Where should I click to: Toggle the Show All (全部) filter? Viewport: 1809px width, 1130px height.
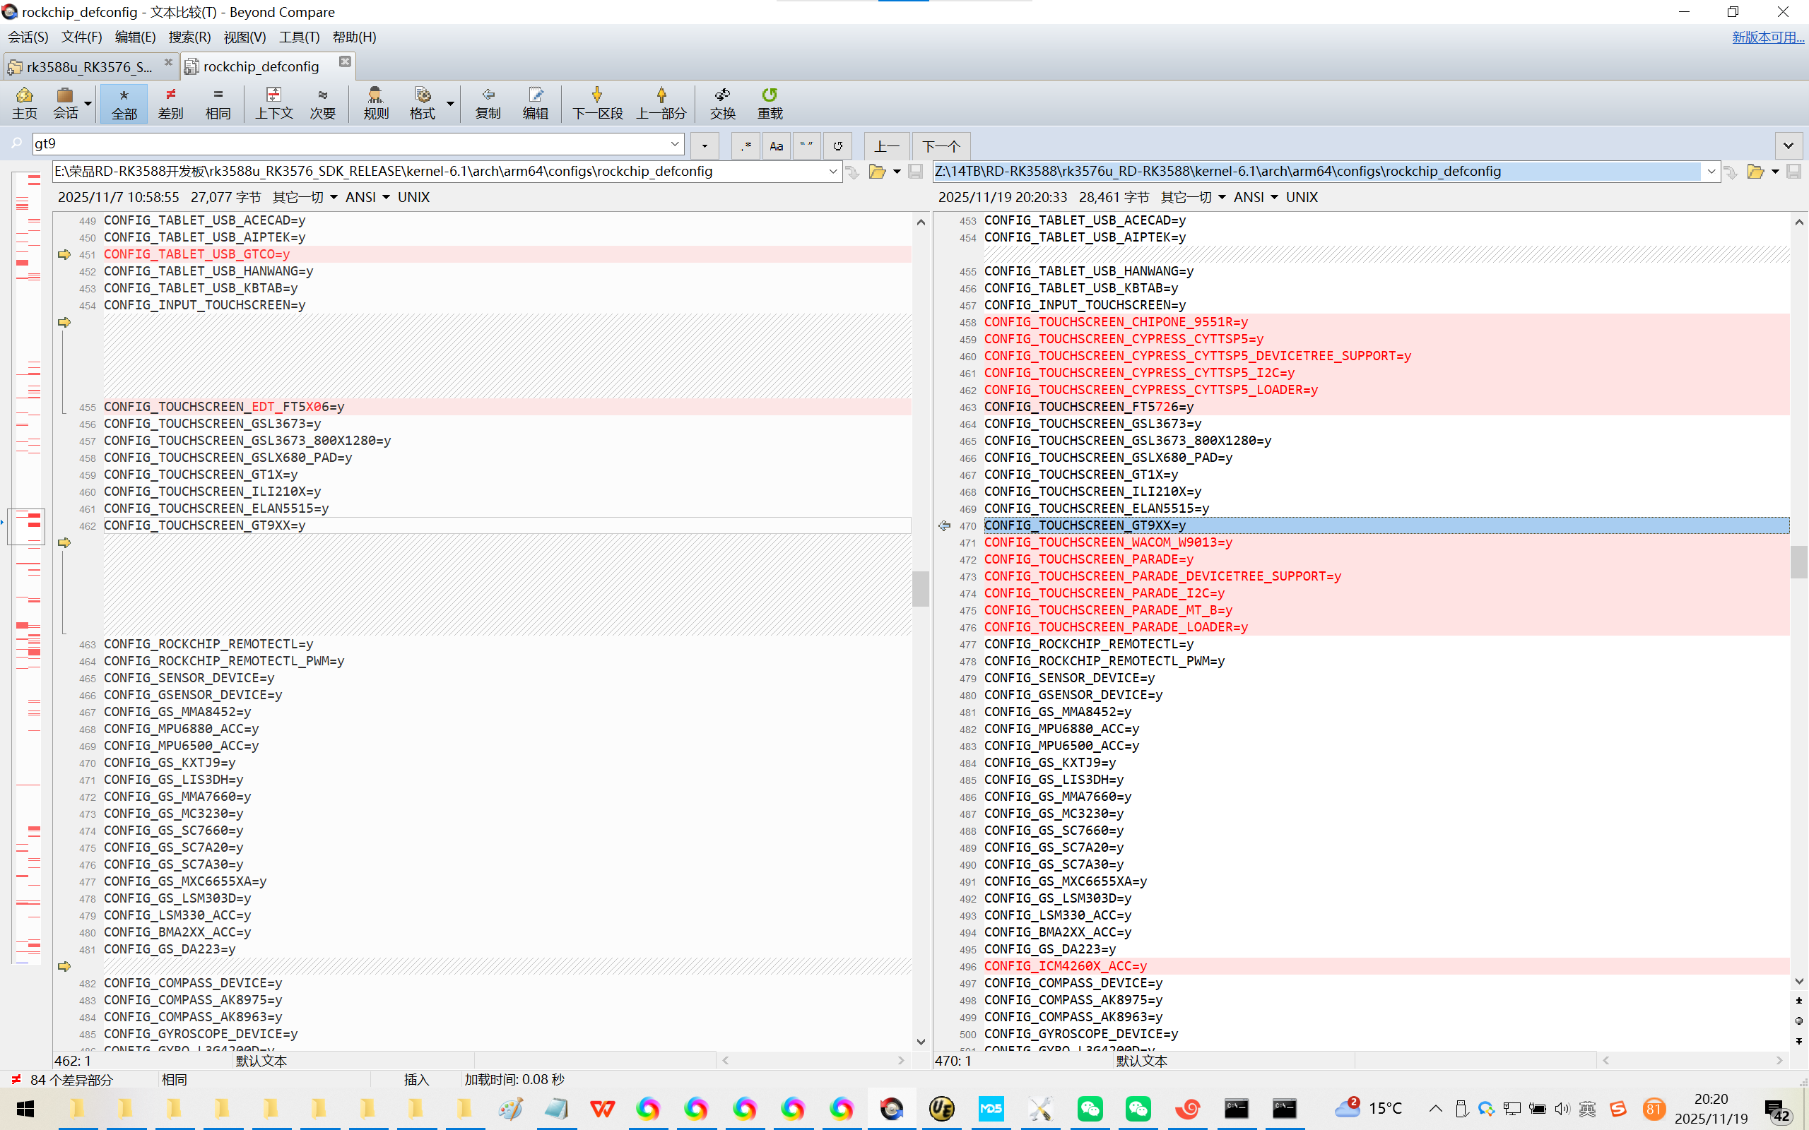pyautogui.click(x=124, y=102)
